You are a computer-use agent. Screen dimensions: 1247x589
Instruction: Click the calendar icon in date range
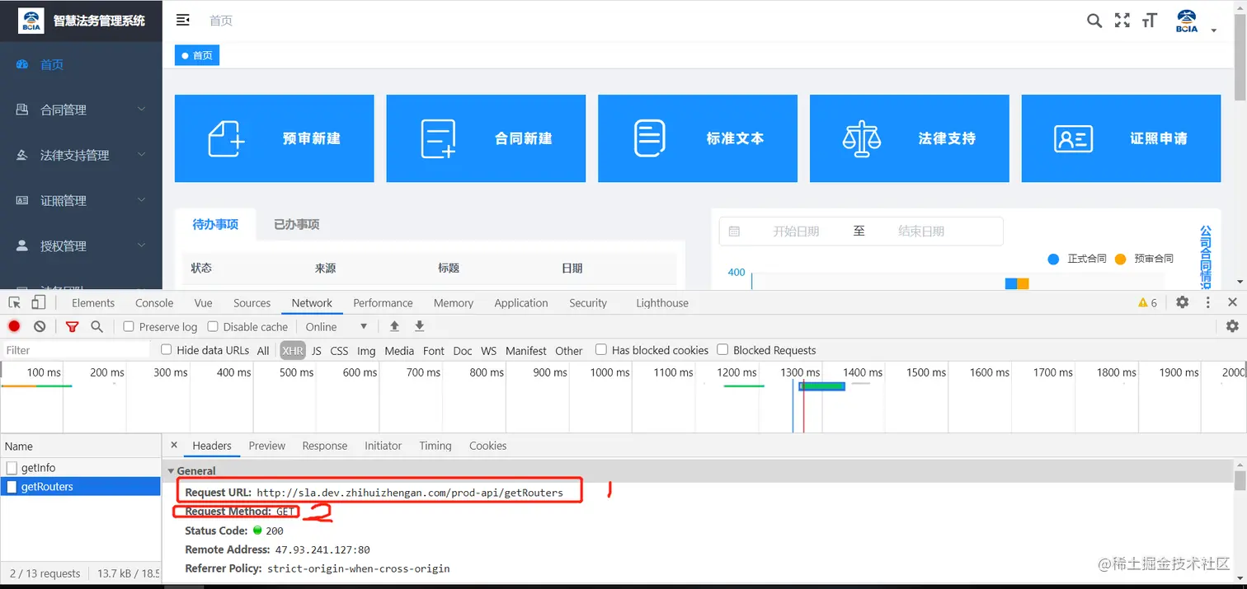click(x=734, y=231)
